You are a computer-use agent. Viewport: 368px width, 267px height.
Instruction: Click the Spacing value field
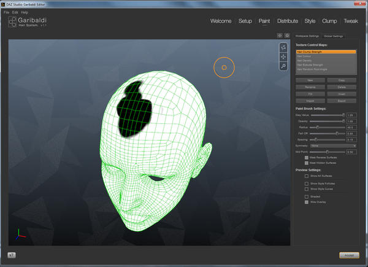351,139
